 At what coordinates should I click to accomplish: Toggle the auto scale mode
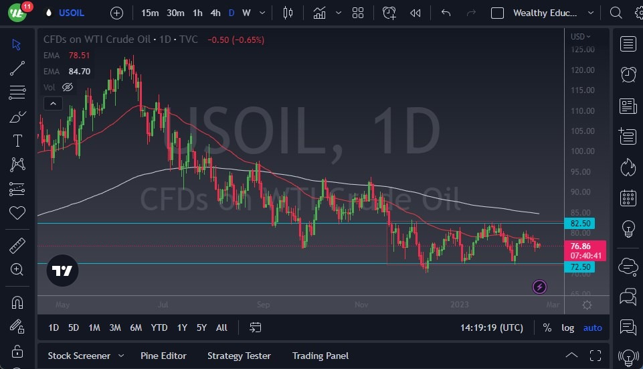(593, 327)
